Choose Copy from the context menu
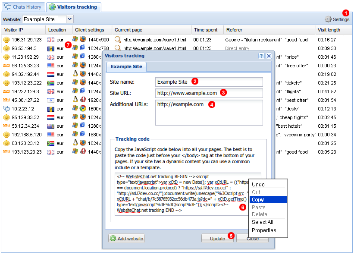354x255 pixels. coord(268,200)
